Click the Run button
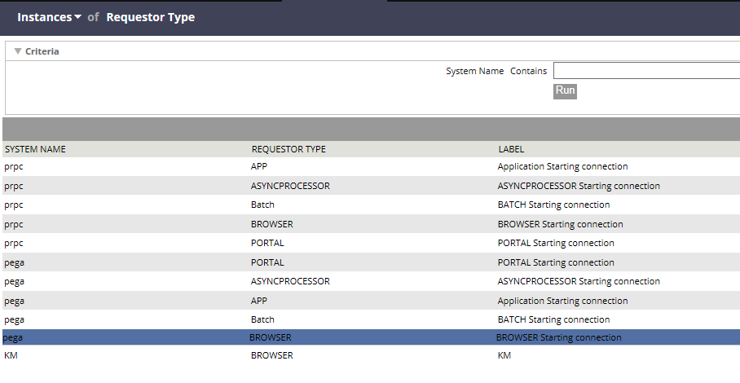The image size is (740, 383). point(565,90)
